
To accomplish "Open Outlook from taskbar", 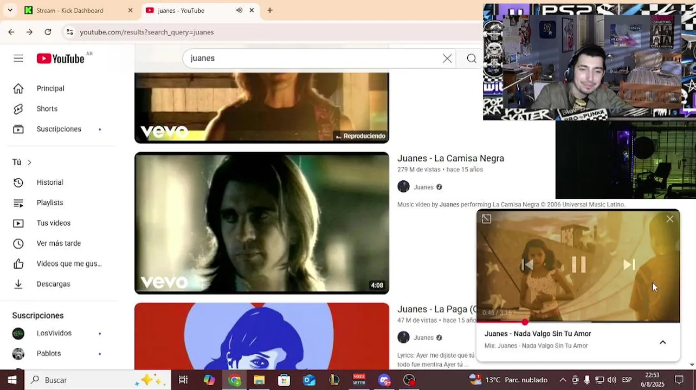I will 309,380.
